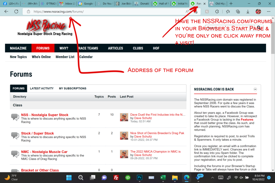
Task: Open the New Topics link
Action: click(x=19, y=57)
